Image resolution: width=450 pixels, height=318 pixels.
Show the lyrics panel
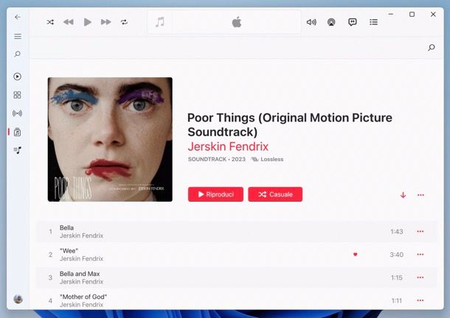click(353, 22)
